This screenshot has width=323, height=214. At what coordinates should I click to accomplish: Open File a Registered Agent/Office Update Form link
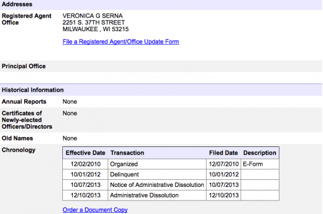point(121,42)
